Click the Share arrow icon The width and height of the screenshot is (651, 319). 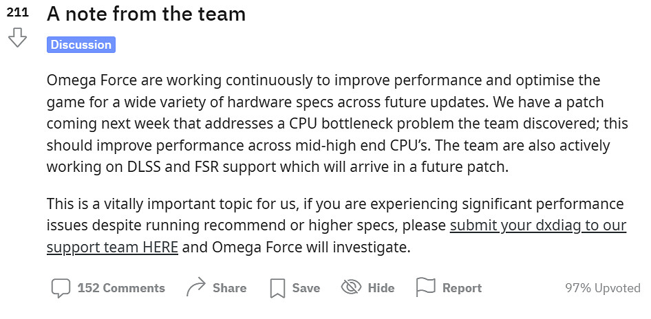(x=197, y=288)
